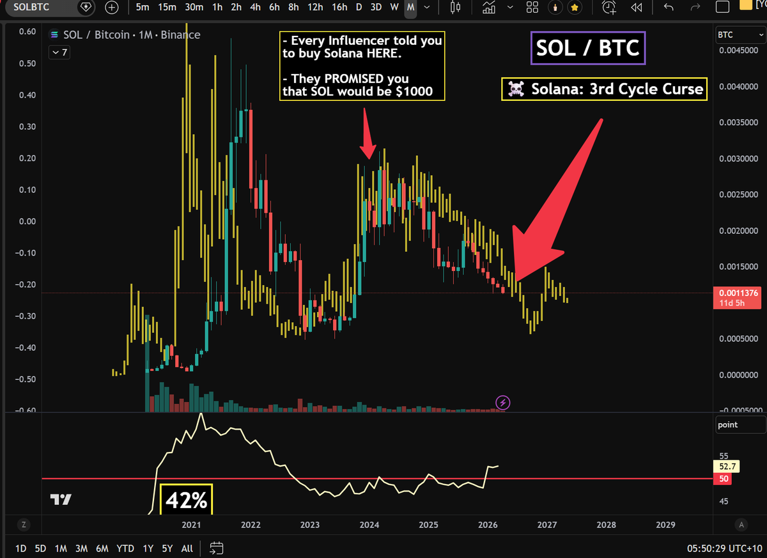Open the candlestick chart type selector
Viewport: 767px width, 558px height.
click(x=455, y=8)
